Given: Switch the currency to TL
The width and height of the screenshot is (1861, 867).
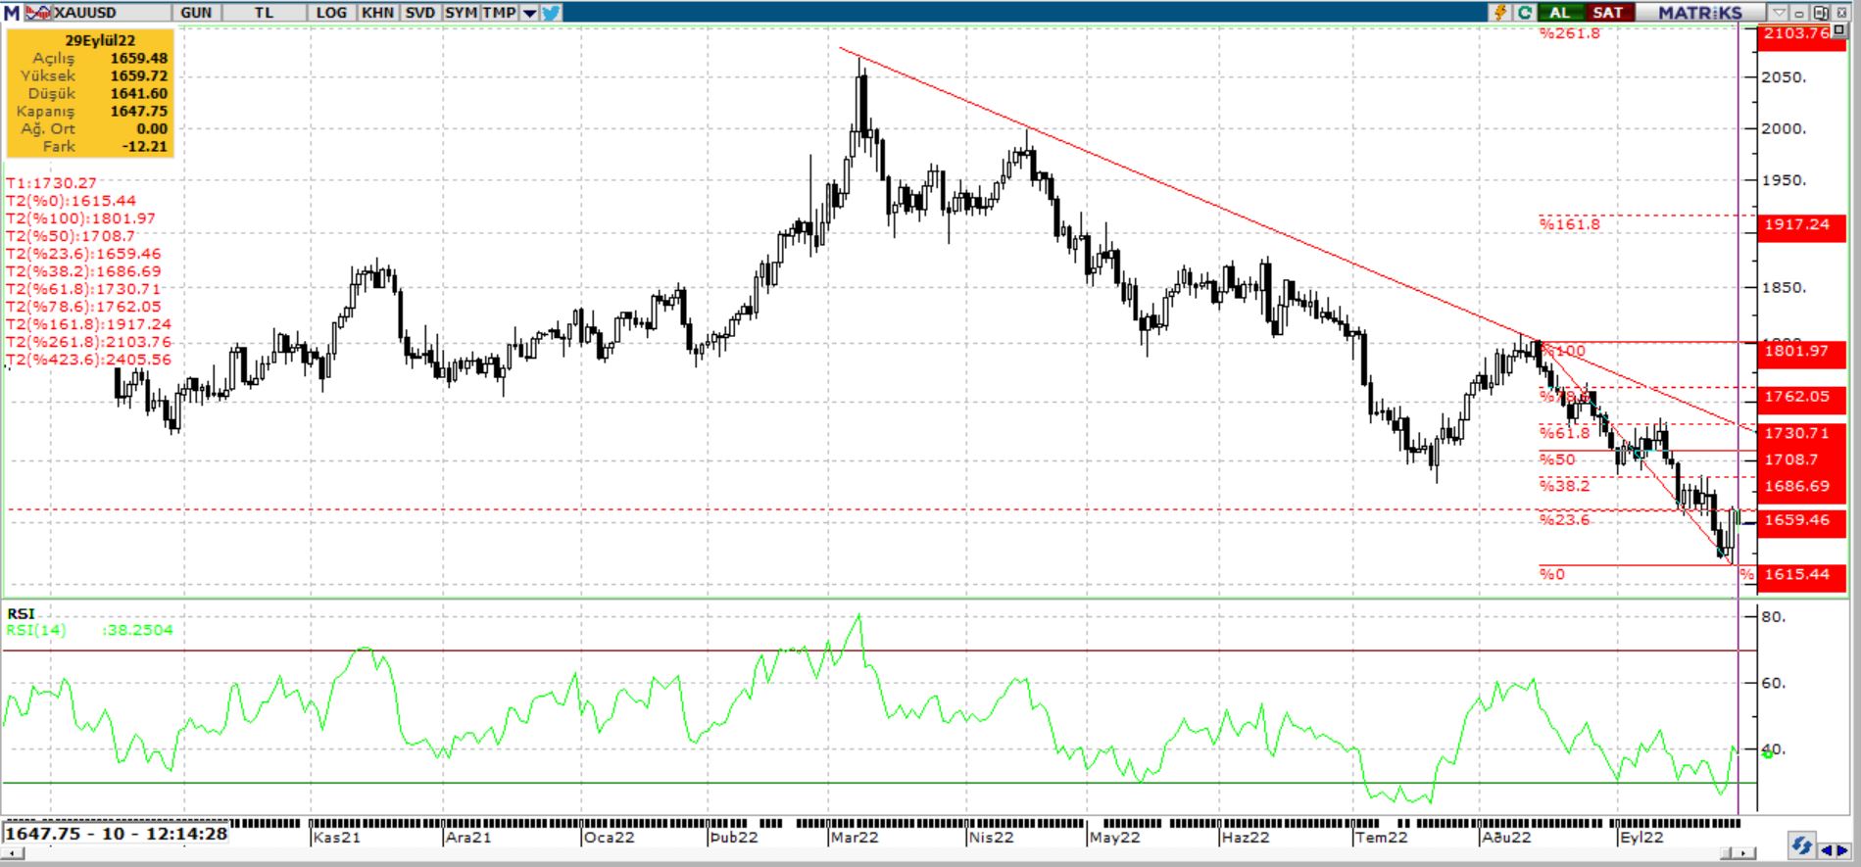Looking at the screenshot, I should pyautogui.click(x=264, y=13).
